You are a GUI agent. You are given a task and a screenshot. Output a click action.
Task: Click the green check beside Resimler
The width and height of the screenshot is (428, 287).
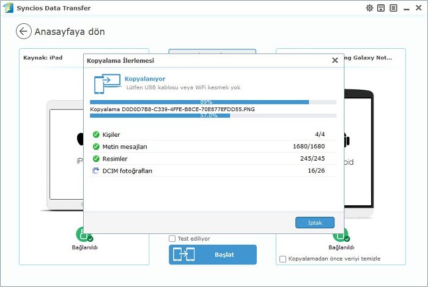pos(96,159)
